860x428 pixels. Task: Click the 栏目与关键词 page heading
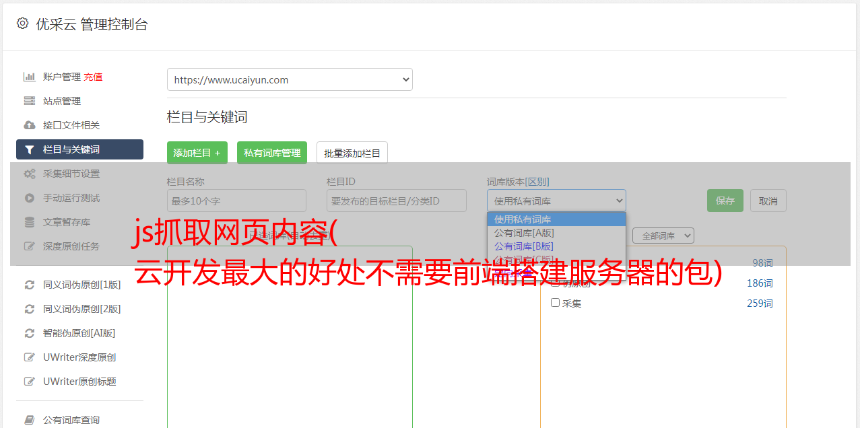click(207, 117)
